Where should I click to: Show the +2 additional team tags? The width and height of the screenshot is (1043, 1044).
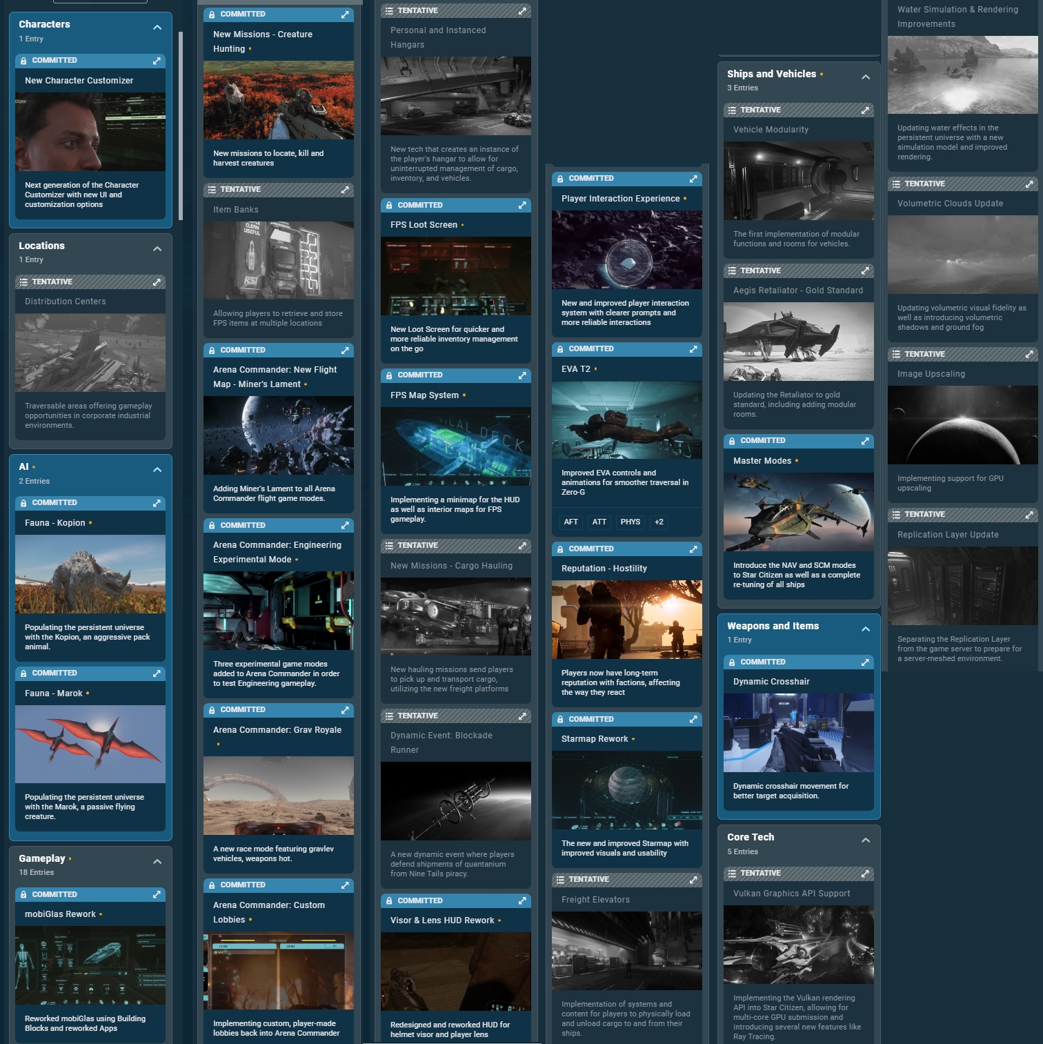[x=659, y=522]
